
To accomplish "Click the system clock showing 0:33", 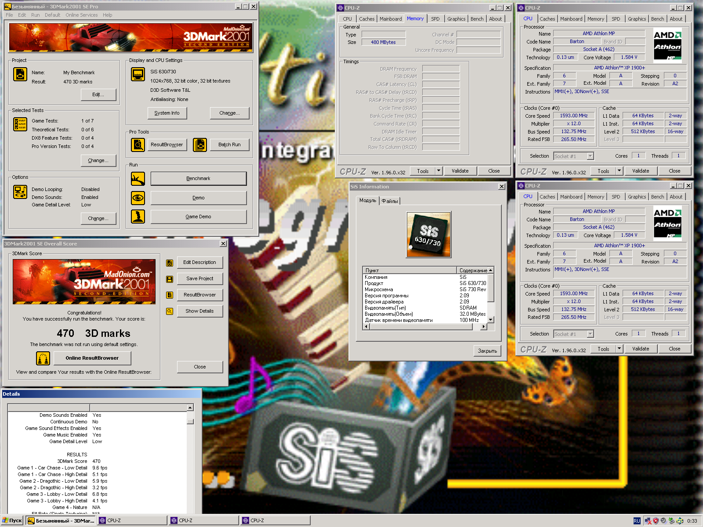I will (x=692, y=521).
